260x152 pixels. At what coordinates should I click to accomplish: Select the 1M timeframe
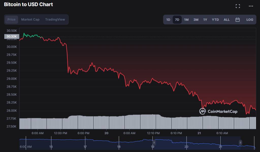[186, 20]
